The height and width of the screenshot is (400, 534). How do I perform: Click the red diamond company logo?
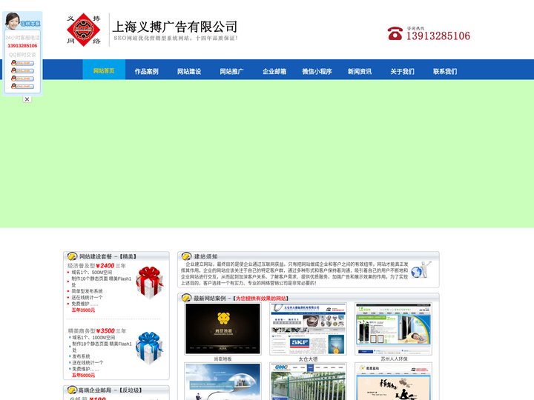pos(83,30)
